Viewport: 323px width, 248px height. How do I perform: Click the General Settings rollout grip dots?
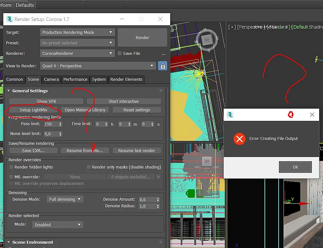161,91
